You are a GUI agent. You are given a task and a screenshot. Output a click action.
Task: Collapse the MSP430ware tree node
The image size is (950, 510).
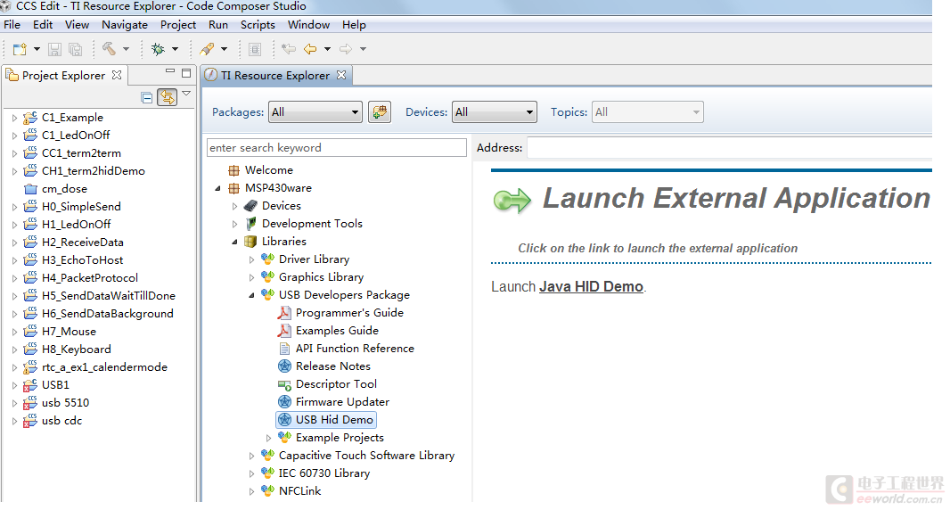[x=218, y=189]
